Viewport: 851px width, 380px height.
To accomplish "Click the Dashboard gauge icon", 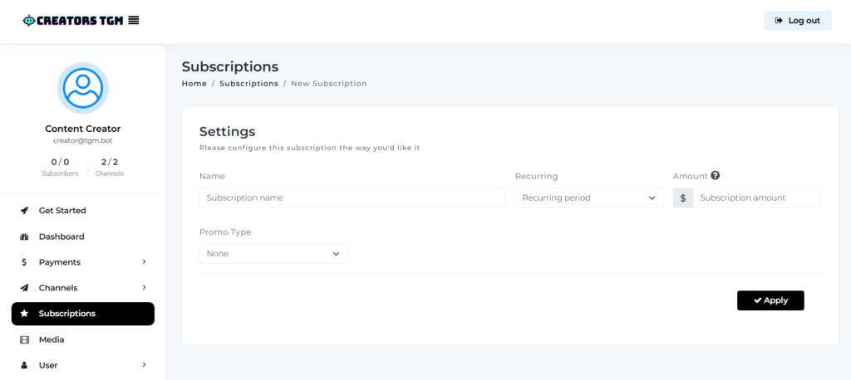I will coord(24,236).
